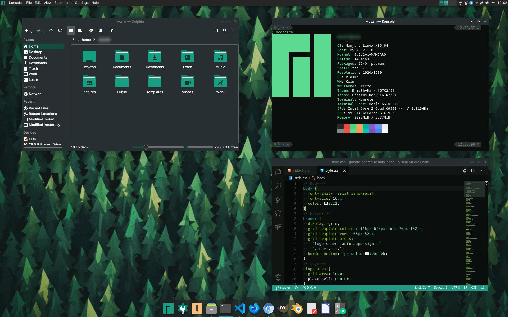Open Downloads in the Places sidebar
Viewport: 508px width, 317px height.
[38, 63]
